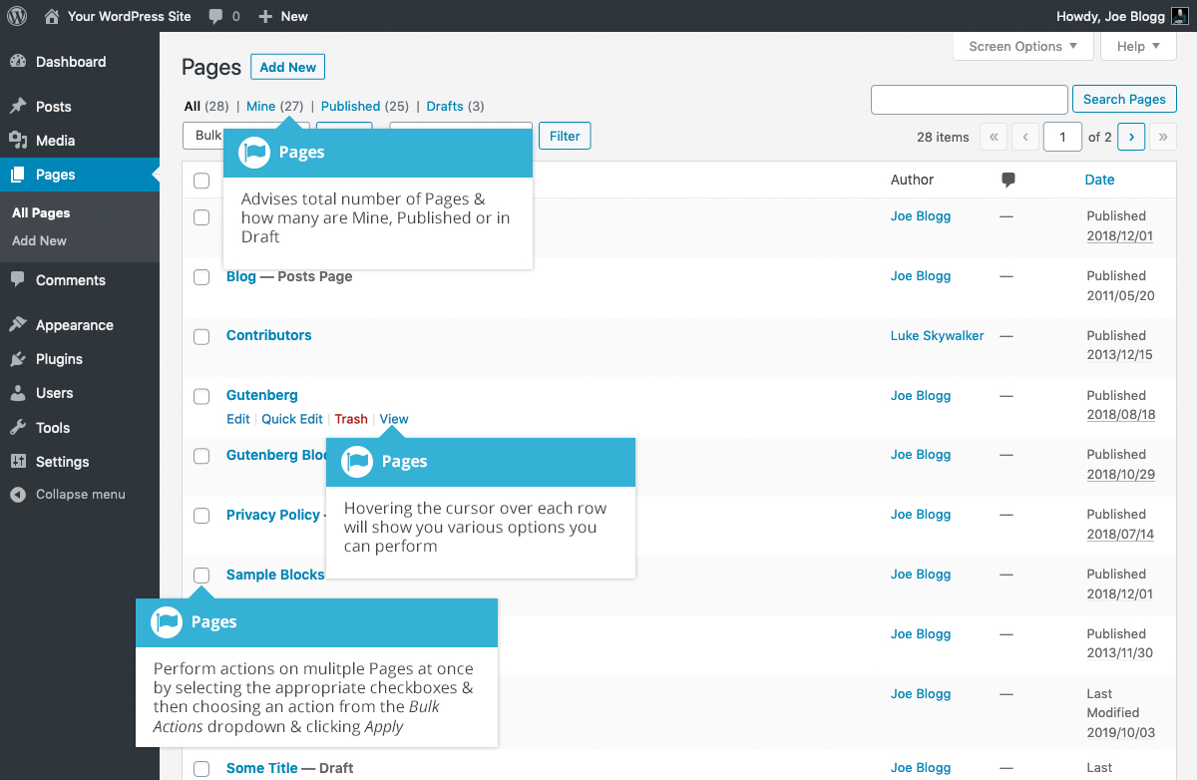This screenshot has height=780, width=1197.
Task: Click the Collapse menu arrow icon
Action: point(18,495)
